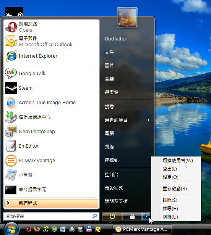Click the yellow tag quick launch icon
The width and height of the screenshot is (211, 235).
[98, 229]
